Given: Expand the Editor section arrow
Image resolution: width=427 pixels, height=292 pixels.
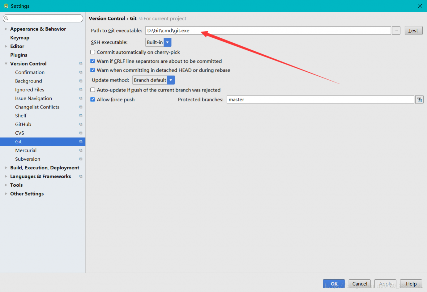Looking at the screenshot, I should click(6, 46).
